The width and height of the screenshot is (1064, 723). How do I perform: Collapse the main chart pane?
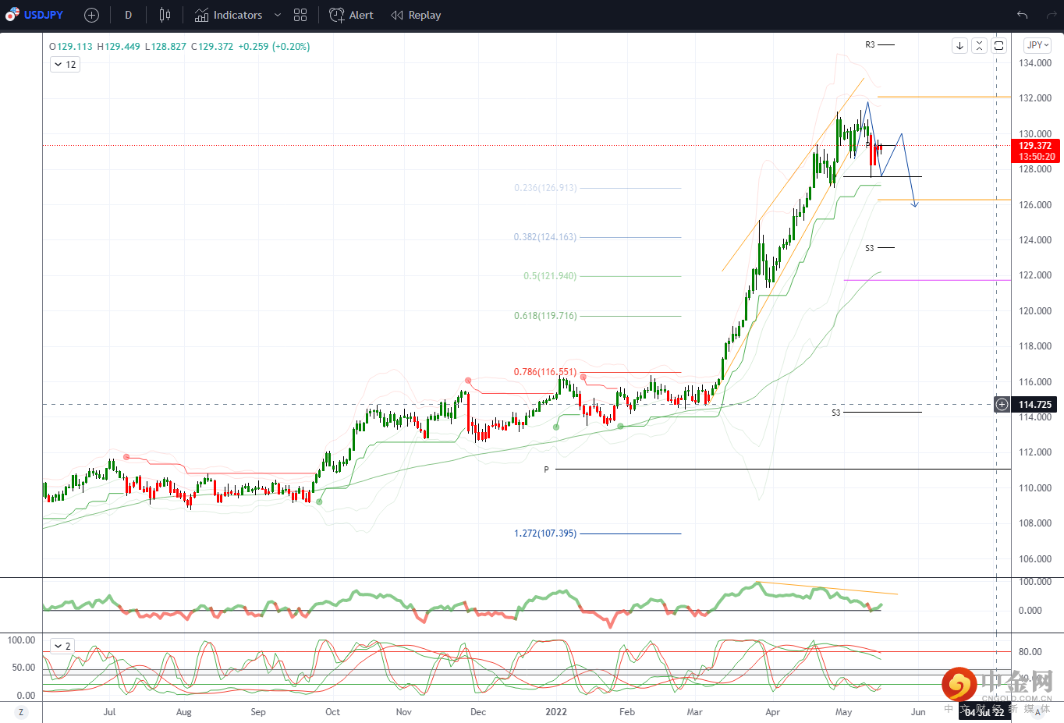(x=979, y=46)
